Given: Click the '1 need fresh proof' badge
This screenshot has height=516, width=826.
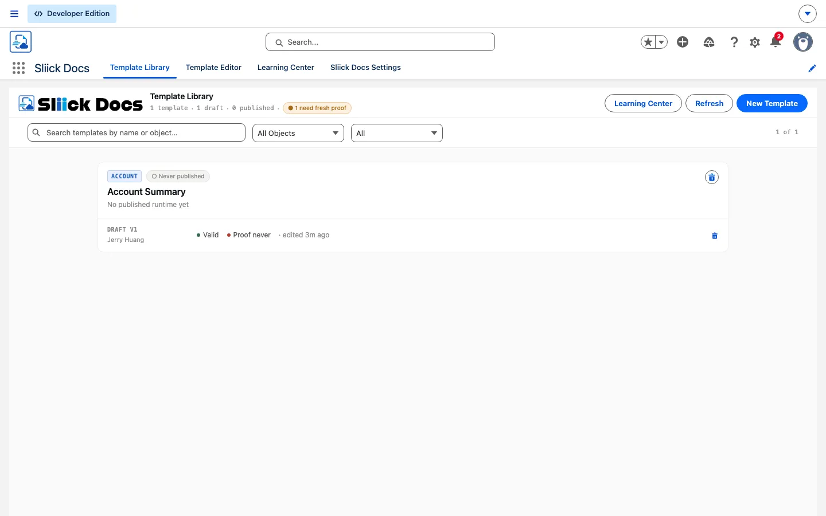Looking at the screenshot, I should [317, 108].
